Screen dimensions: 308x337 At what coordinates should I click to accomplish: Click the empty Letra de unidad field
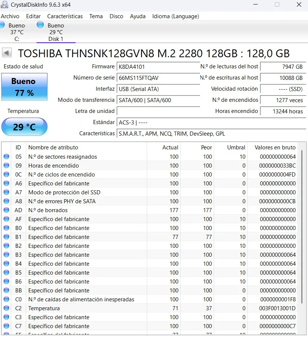pyautogui.click(x=158, y=111)
